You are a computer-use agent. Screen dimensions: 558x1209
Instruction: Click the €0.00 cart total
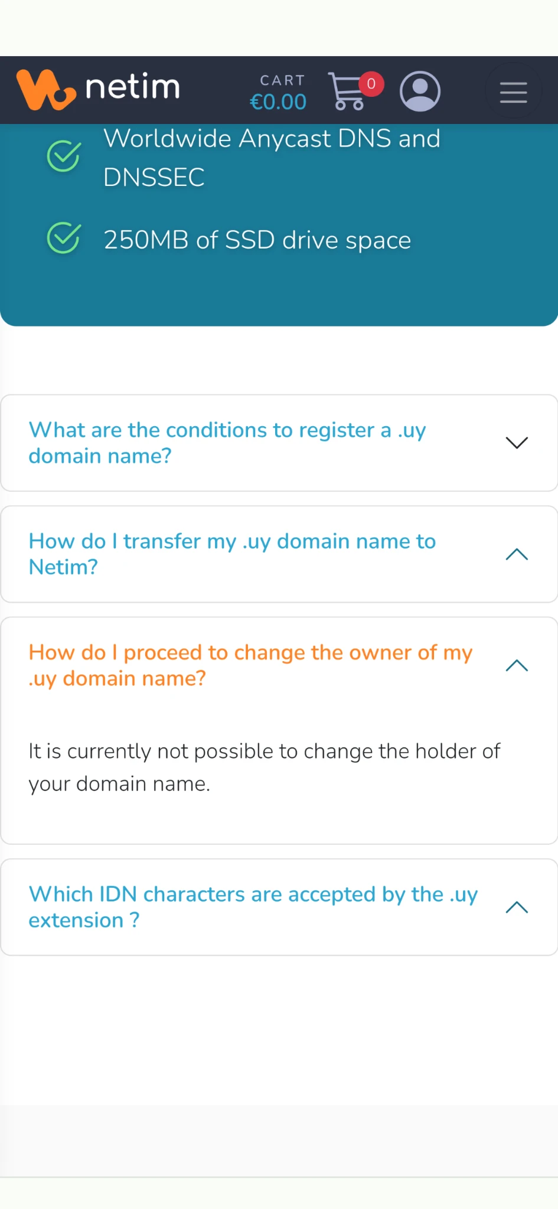pyautogui.click(x=278, y=102)
